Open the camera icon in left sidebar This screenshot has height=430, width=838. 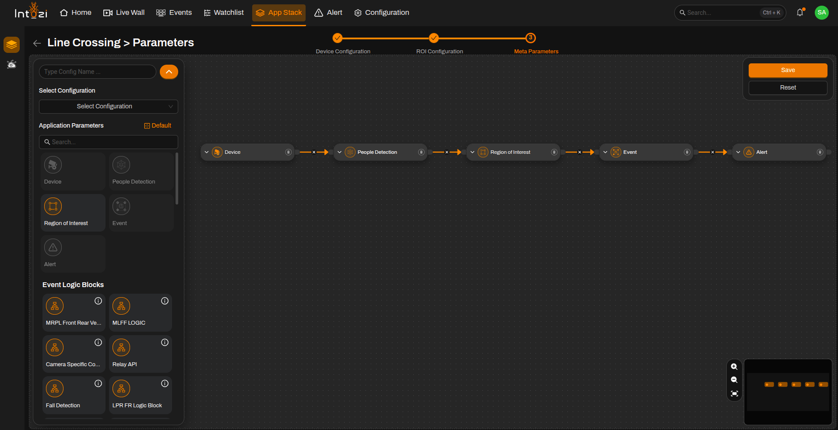point(12,65)
